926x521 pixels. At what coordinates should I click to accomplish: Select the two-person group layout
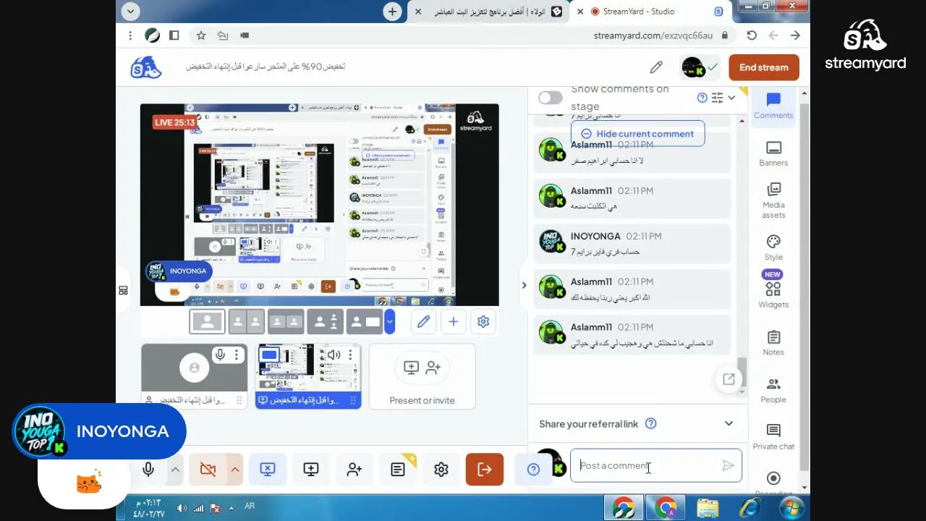coord(286,321)
